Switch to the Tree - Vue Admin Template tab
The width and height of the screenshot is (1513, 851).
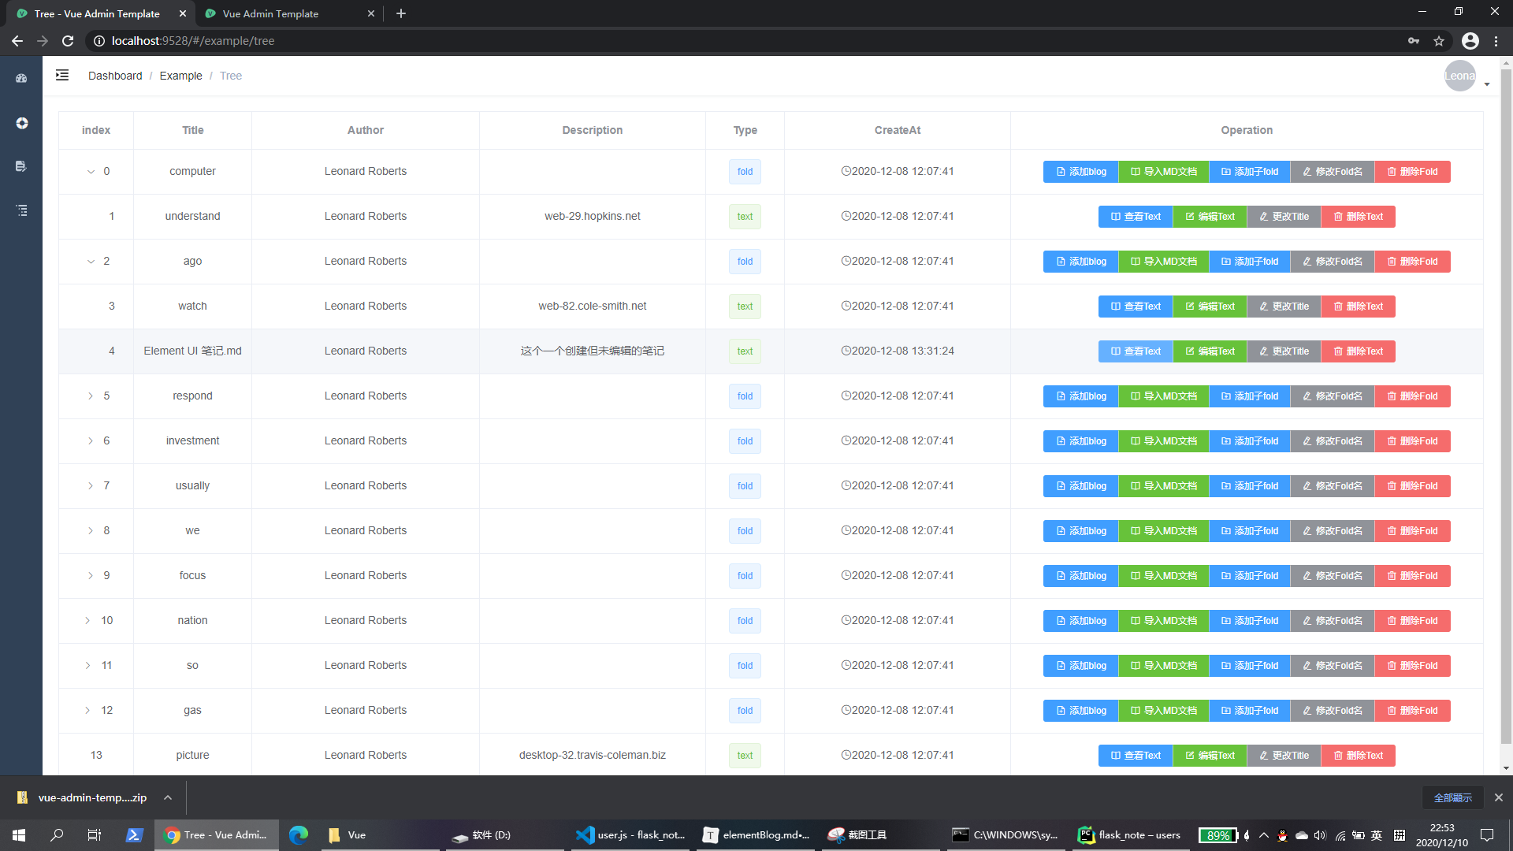click(98, 13)
